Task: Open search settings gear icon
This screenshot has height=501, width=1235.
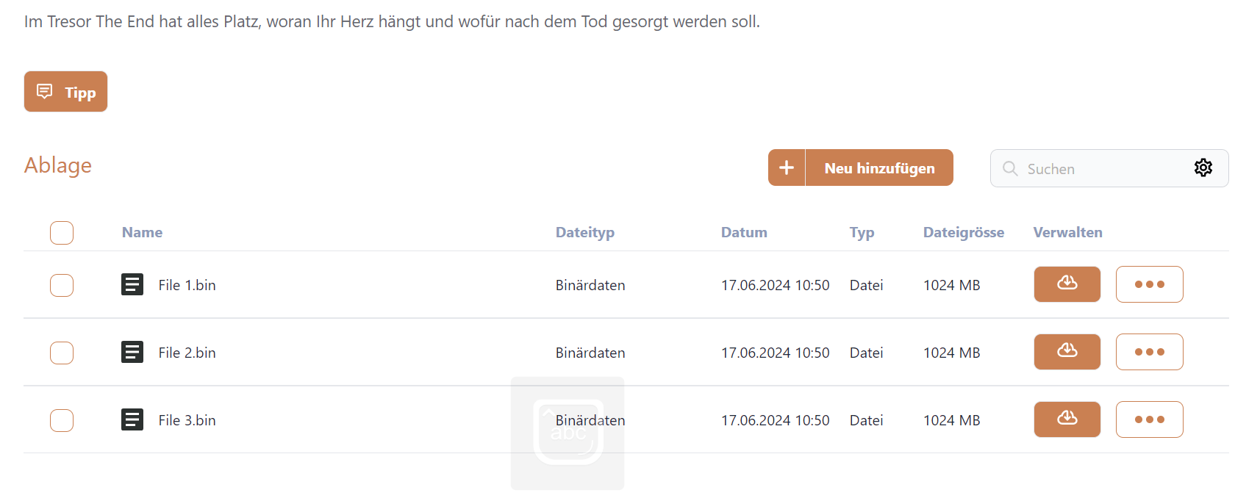Action: pos(1203,168)
